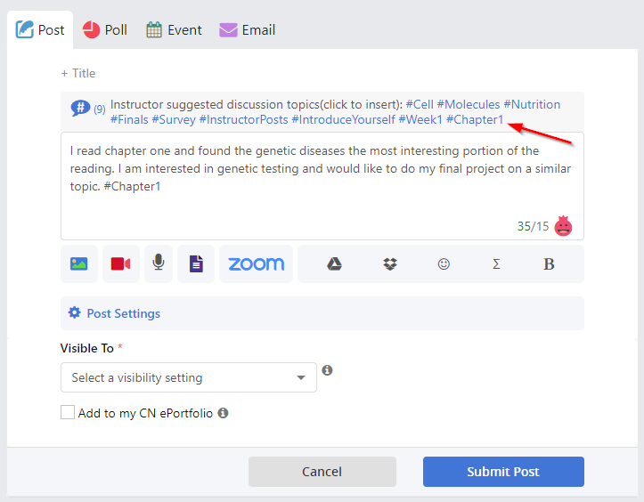The width and height of the screenshot is (644, 502).
Task: Click the microphone audio recording icon
Action: pos(159,264)
